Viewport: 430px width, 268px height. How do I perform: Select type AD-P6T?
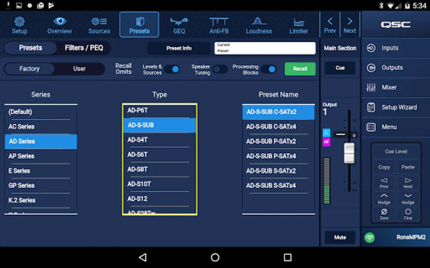pyautogui.click(x=159, y=110)
